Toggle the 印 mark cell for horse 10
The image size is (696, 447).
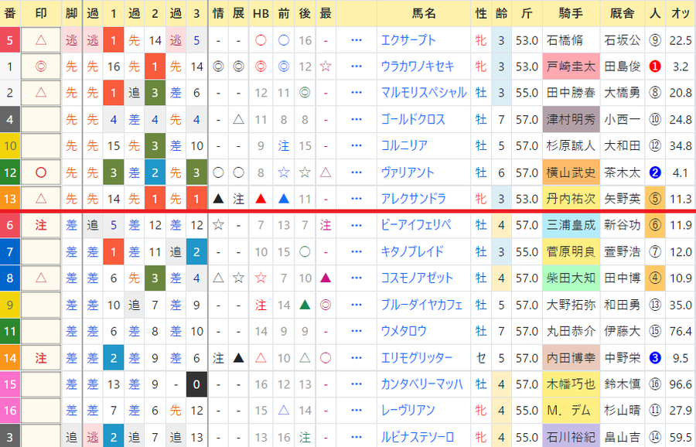41,145
